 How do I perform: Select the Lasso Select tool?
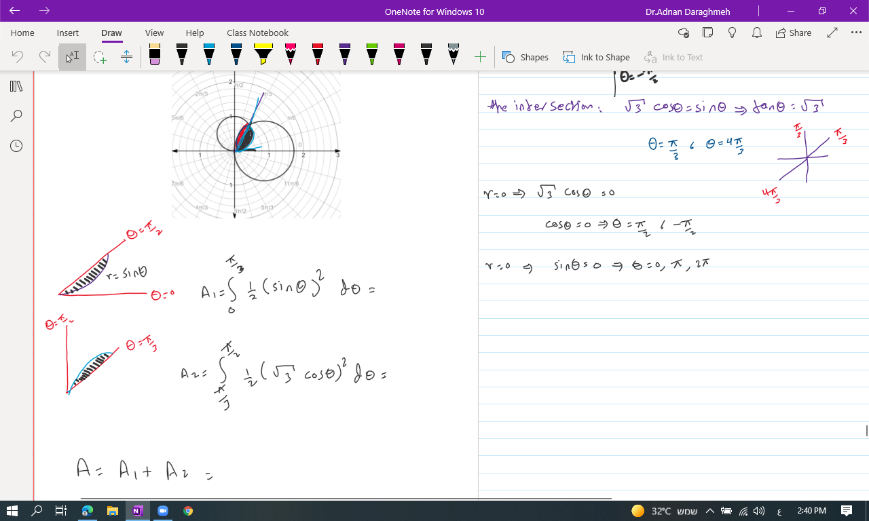point(100,57)
